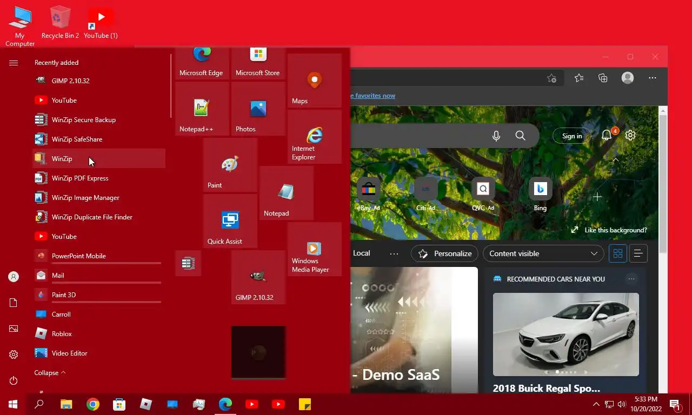Open Mail app from Start list
This screenshot has width=692, height=415.
99,275
